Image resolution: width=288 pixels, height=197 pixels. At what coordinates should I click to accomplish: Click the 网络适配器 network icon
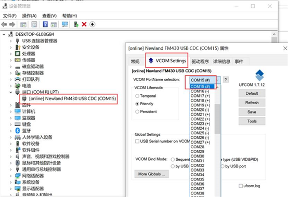point(18,176)
